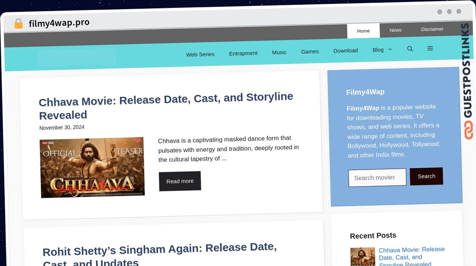The height and width of the screenshot is (266, 476).
Task: Click the Chhava thumbnail in Recent Posts
Action: point(363,257)
